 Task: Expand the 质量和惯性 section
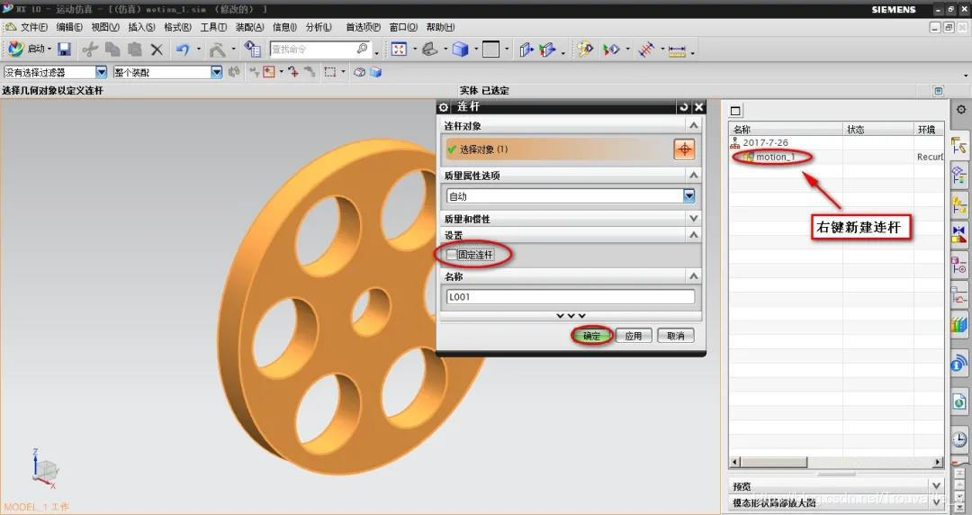pos(694,219)
